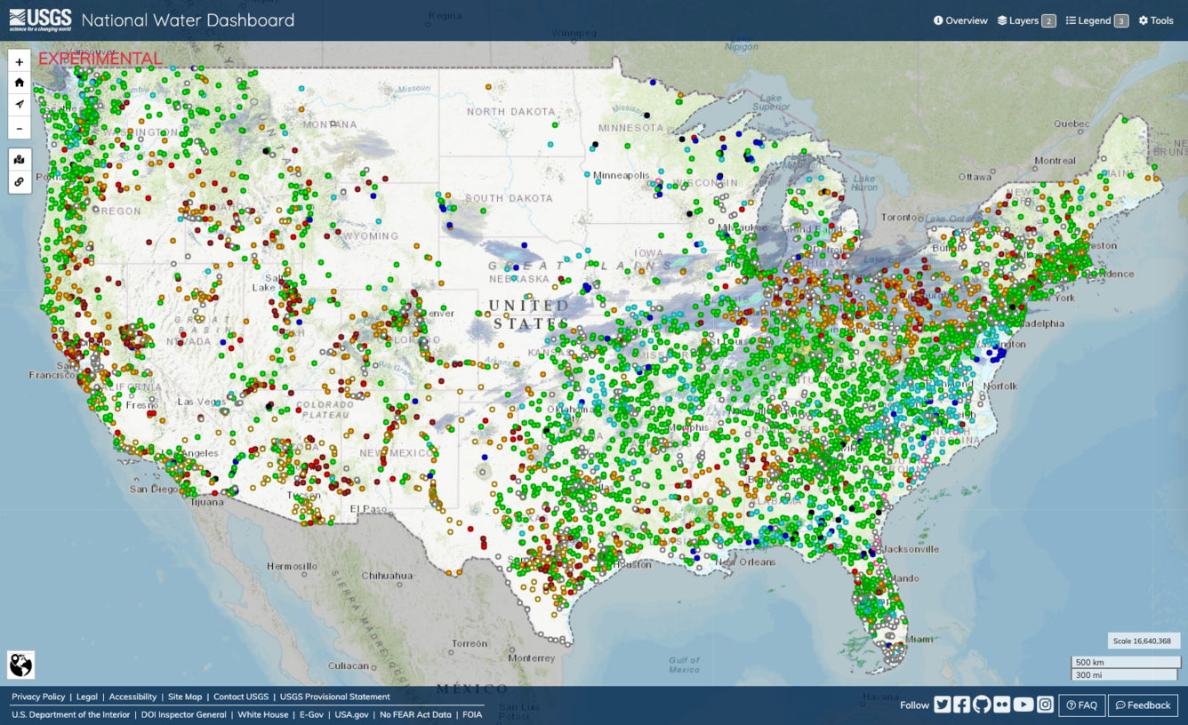Click the Feedback button
Screen dimensions: 1188x725
coord(1143,705)
